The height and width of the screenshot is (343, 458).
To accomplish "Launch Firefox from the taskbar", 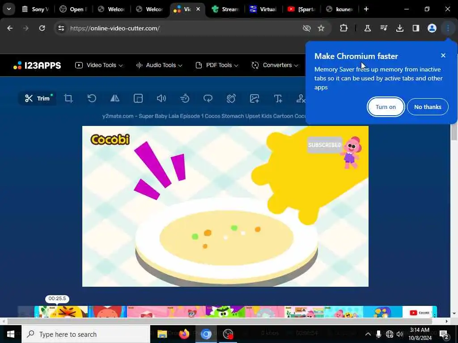I will pos(184,334).
